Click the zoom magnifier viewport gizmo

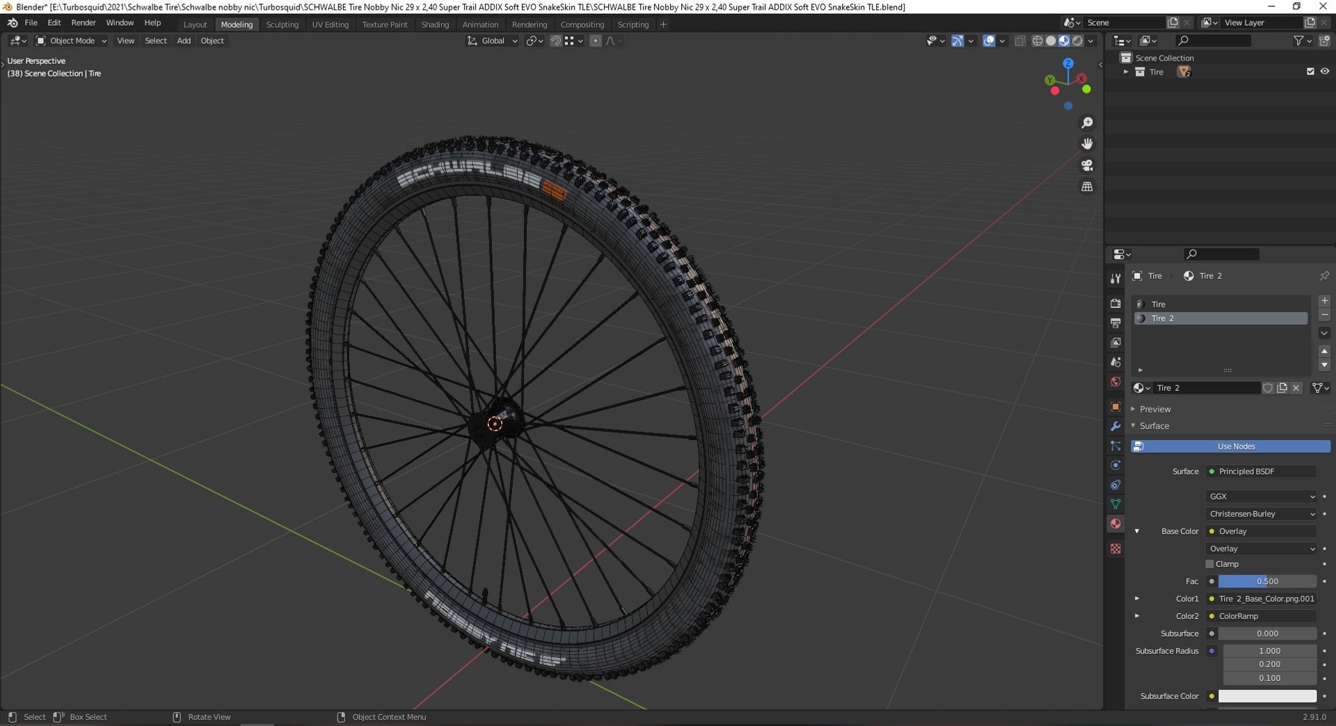(1087, 123)
